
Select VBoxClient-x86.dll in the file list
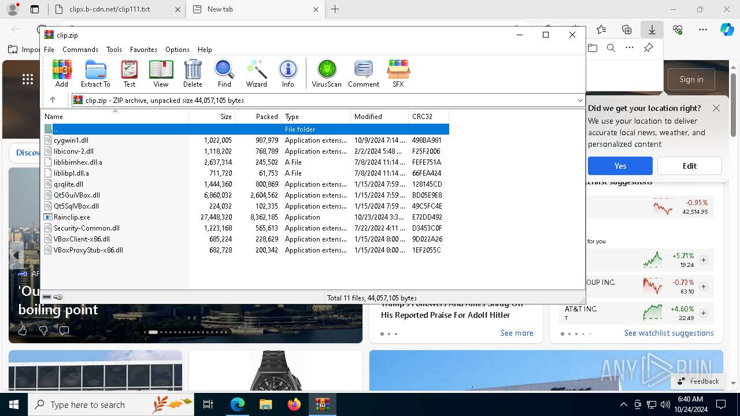(x=246, y=239)
